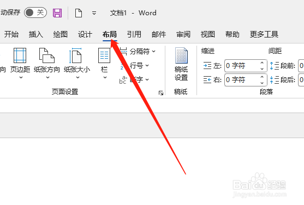The width and height of the screenshot is (304, 205).
Task: Select the 布局 tab
Action: tap(110, 34)
